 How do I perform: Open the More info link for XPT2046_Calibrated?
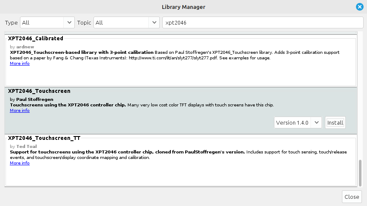[20, 64]
